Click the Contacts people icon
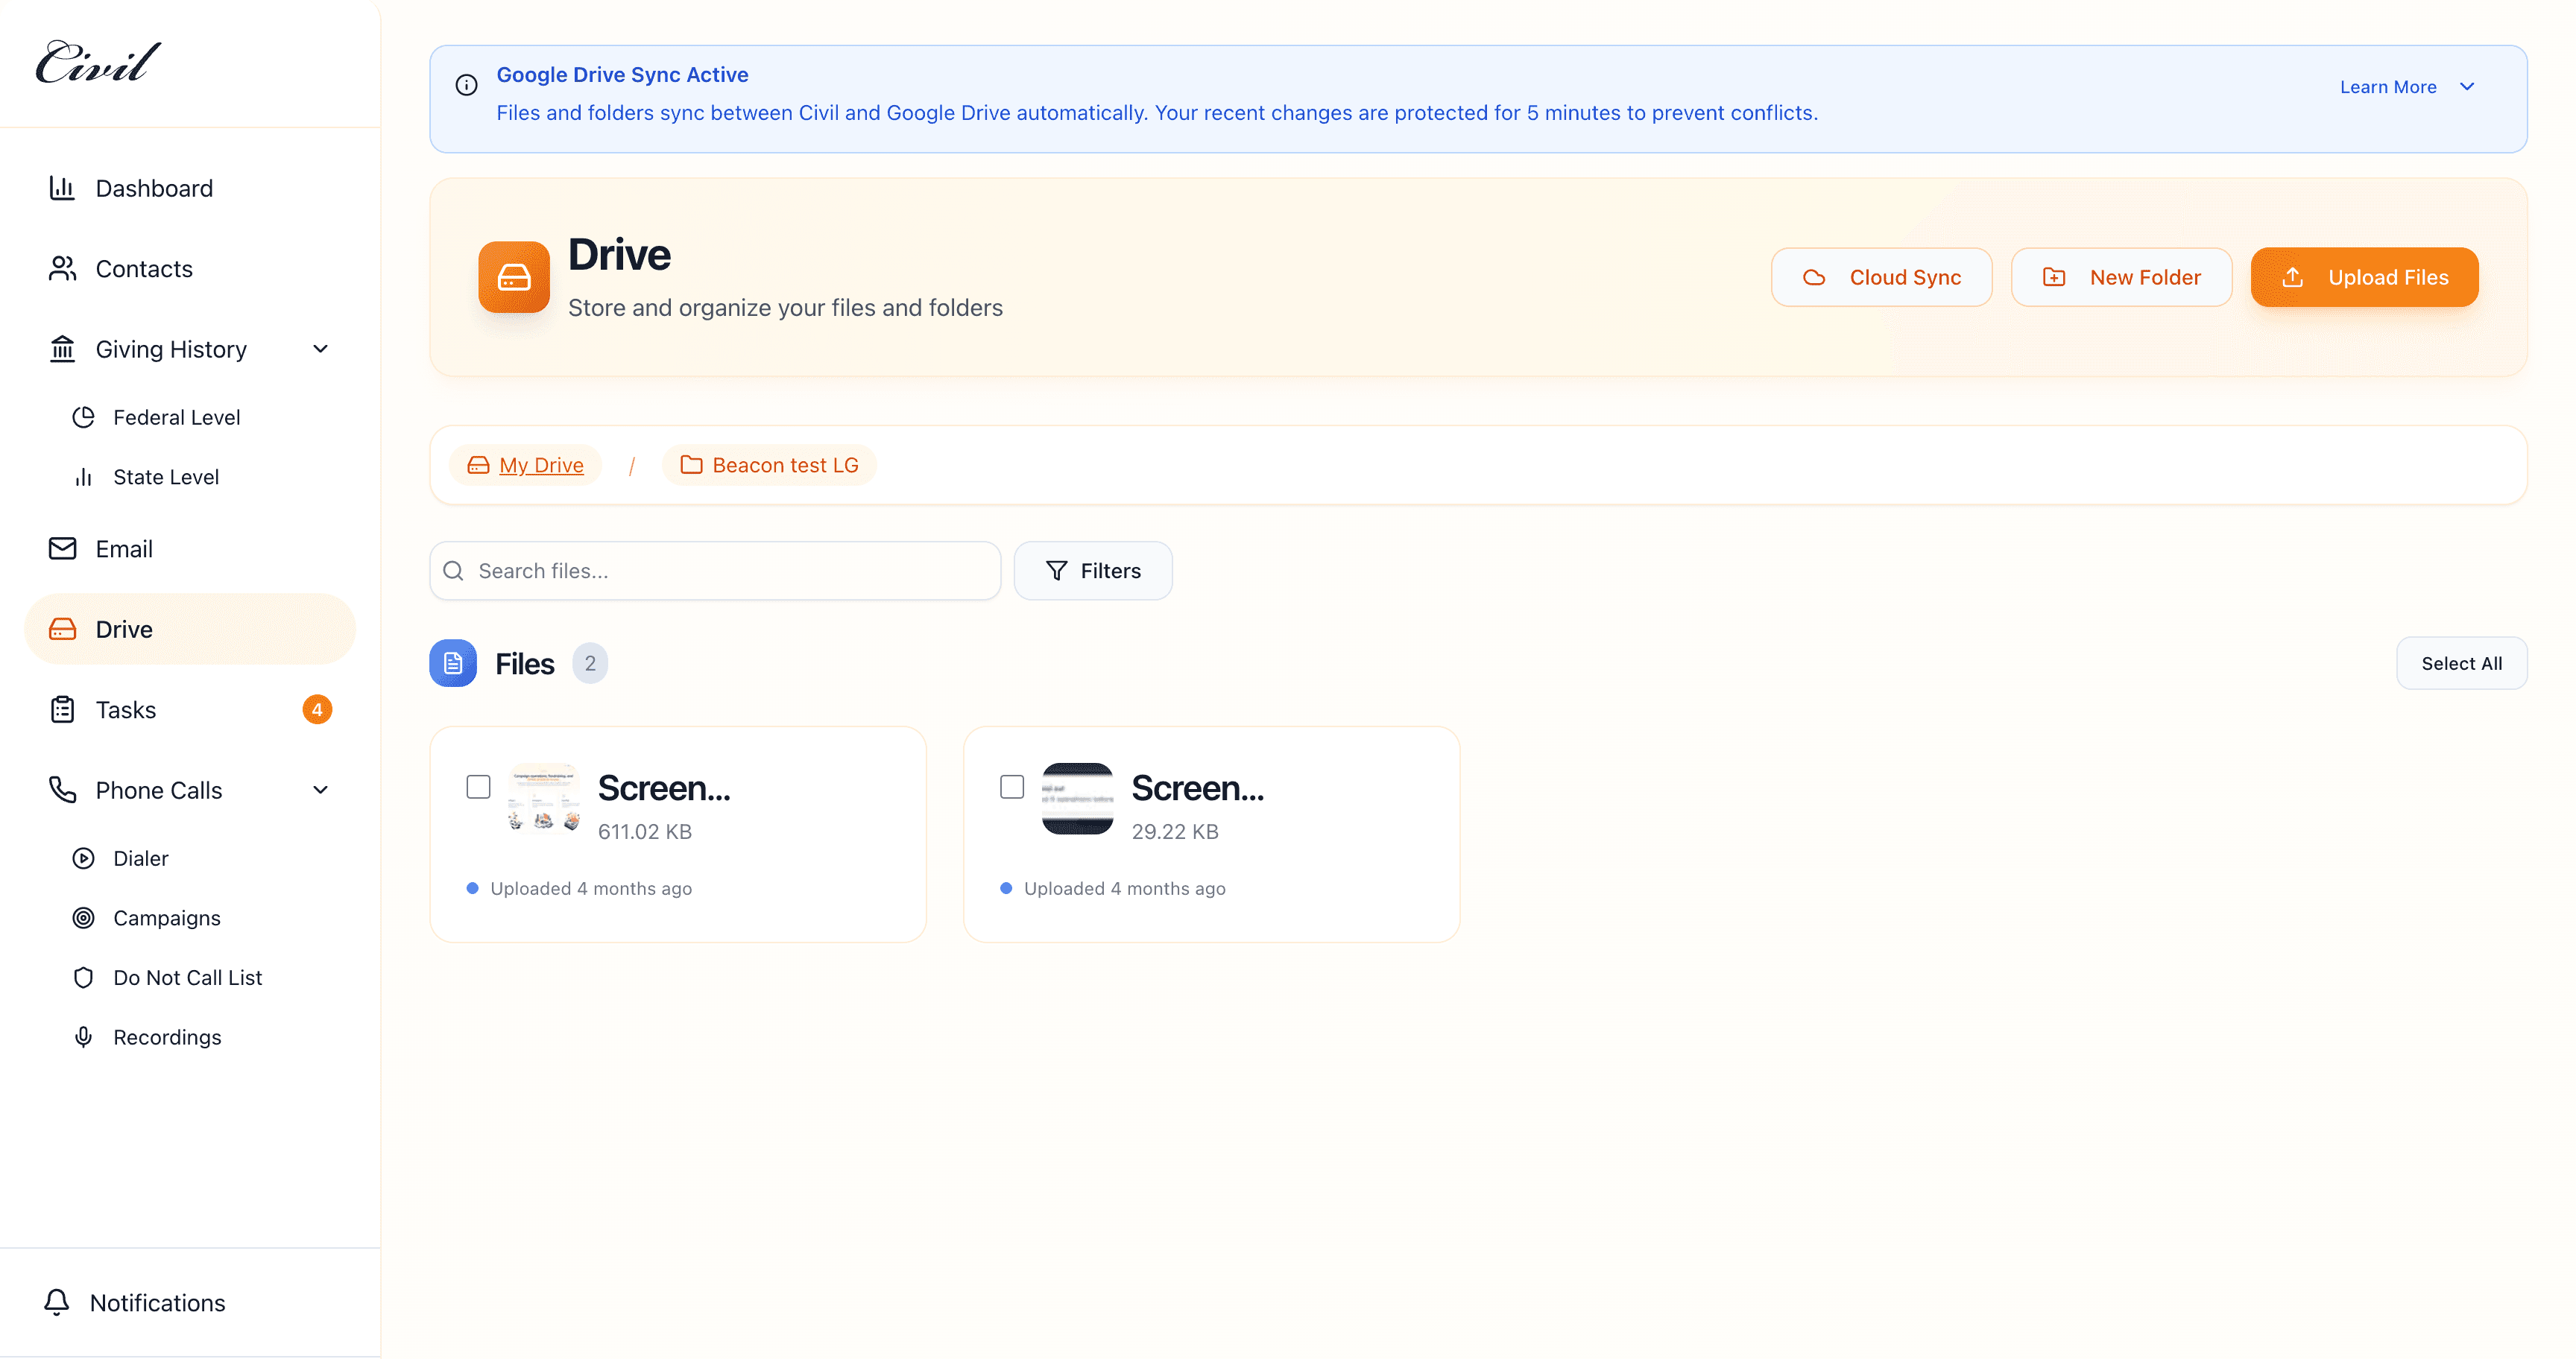This screenshot has height=1359, width=2576. [x=62, y=269]
